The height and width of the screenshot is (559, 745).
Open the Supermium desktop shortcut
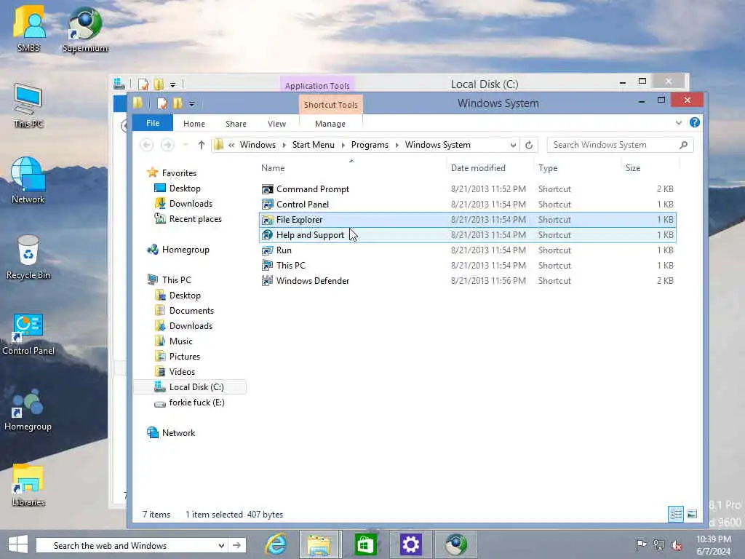click(85, 29)
